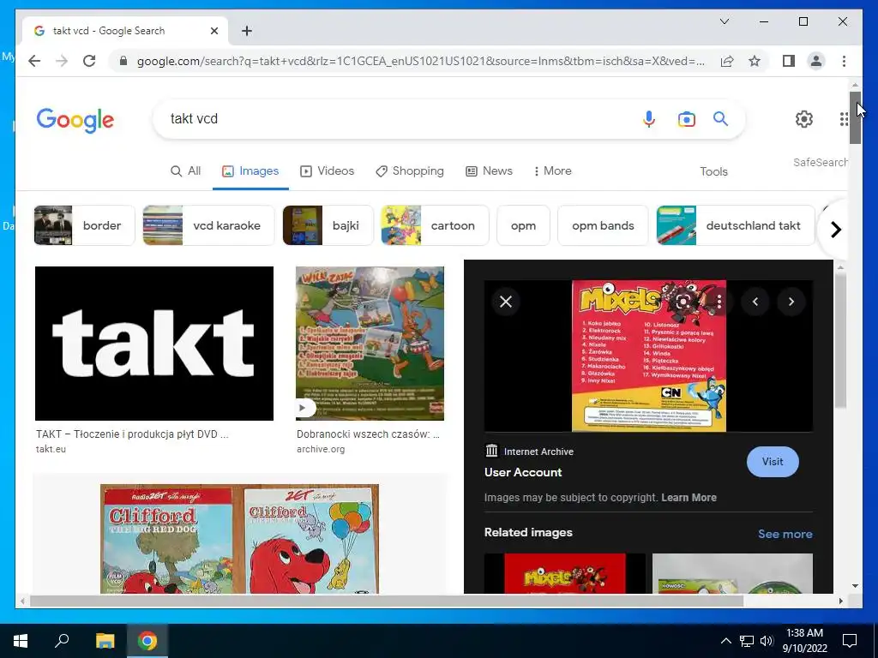Image resolution: width=878 pixels, height=658 pixels.
Task: Open a new browser tab
Action: pos(247,31)
